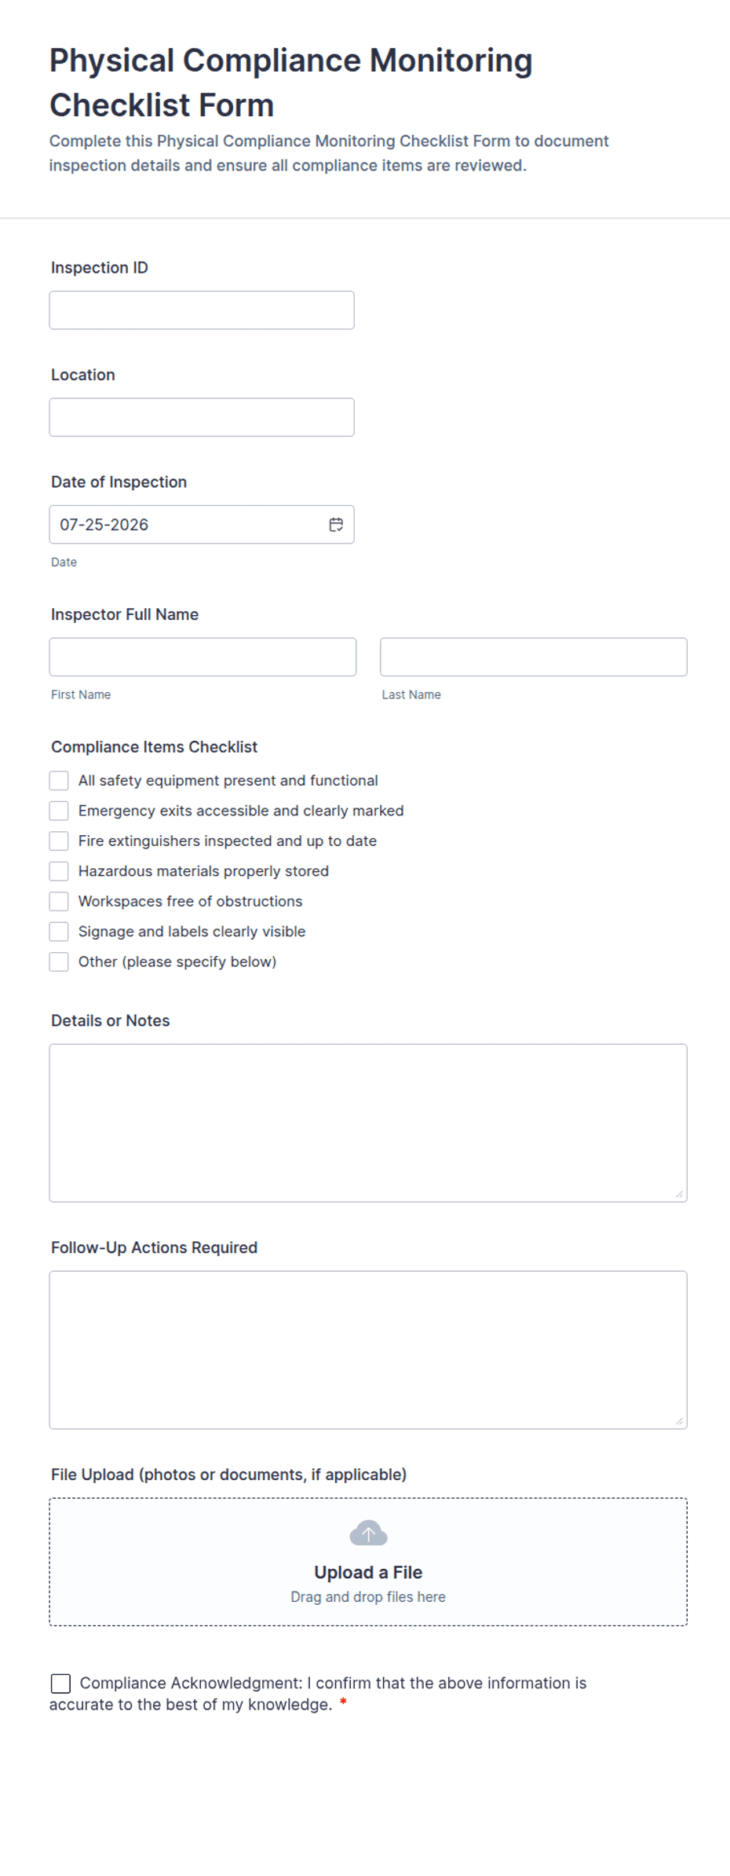This screenshot has height=1876, width=730.
Task: Check Other (please specify below) box
Action: 59,962
